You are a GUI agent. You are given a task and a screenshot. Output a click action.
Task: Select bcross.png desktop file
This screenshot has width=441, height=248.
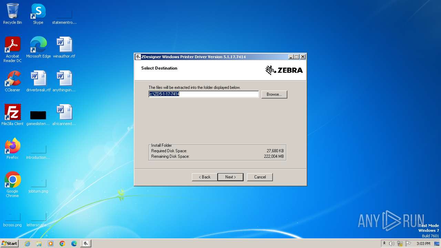point(12,220)
